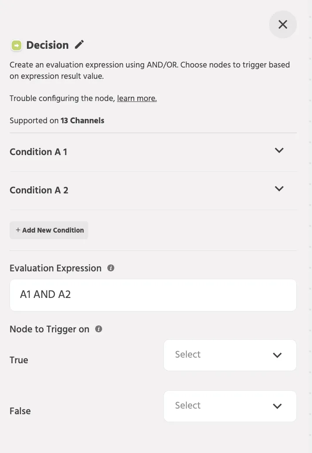Click the Add New Condition button
This screenshot has height=453, width=312.
(x=49, y=230)
